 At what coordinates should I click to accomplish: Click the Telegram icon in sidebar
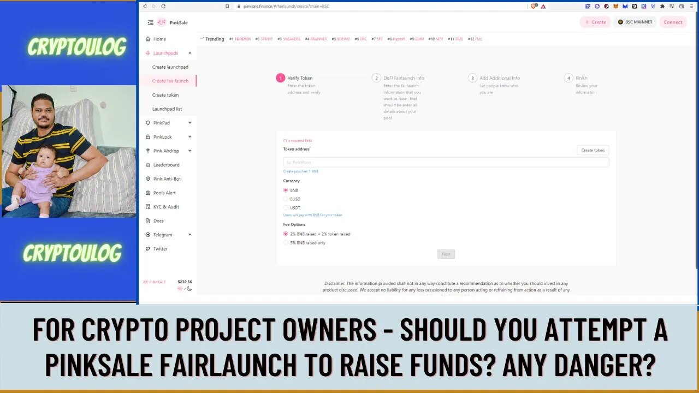[x=148, y=235]
